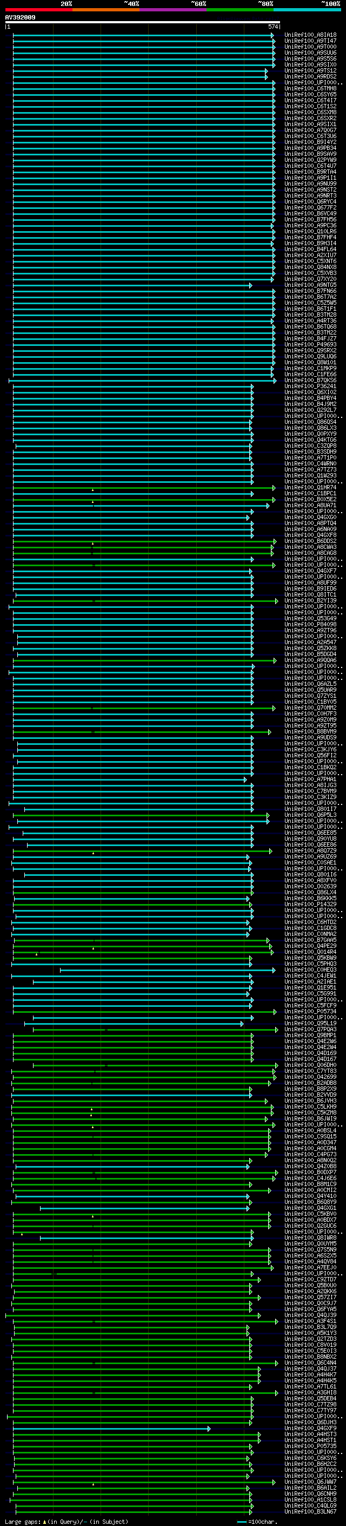The height and width of the screenshot is (1526, 346).
Task: Select label UniRef100_Q4KTG6
Action: 310,440
